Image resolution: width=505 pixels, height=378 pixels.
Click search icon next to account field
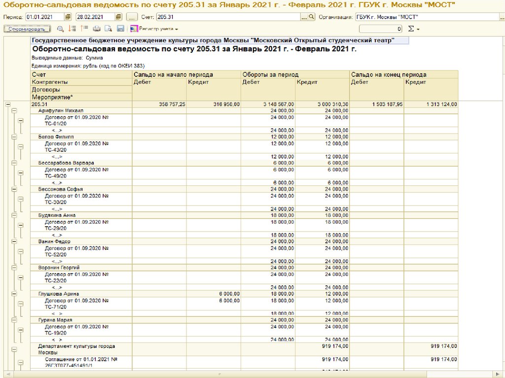(x=311, y=17)
